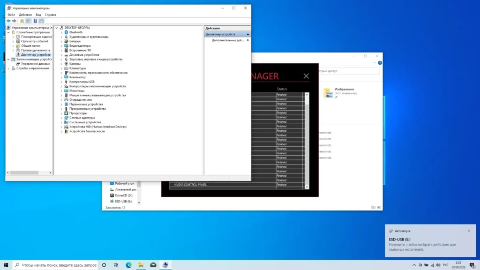Click the Mail icon on the taskbar
The width and height of the screenshot is (480, 270).
click(x=153, y=265)
